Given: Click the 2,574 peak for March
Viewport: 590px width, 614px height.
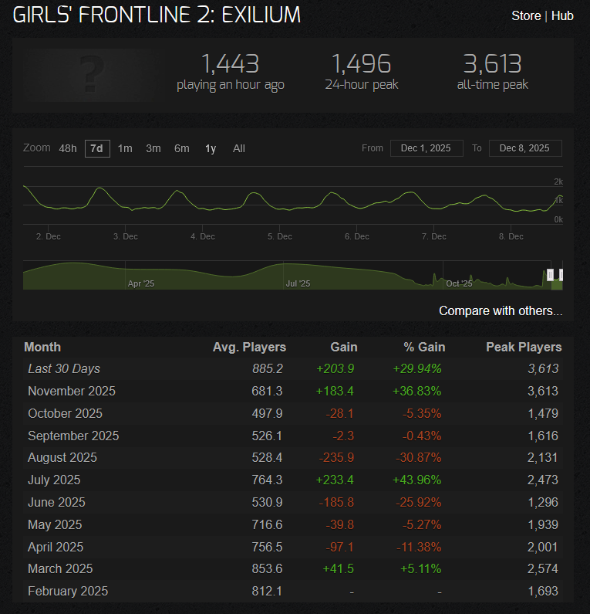Looking at the screenshot, I should [x=543, y=568].
